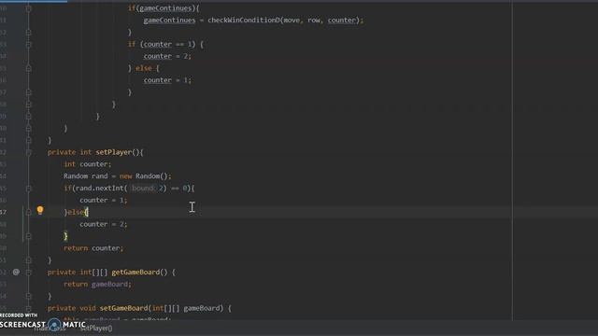Click 'return gameBoard;' statement
The width and height of the screenshot is (598, 336).
coord(97,284)
